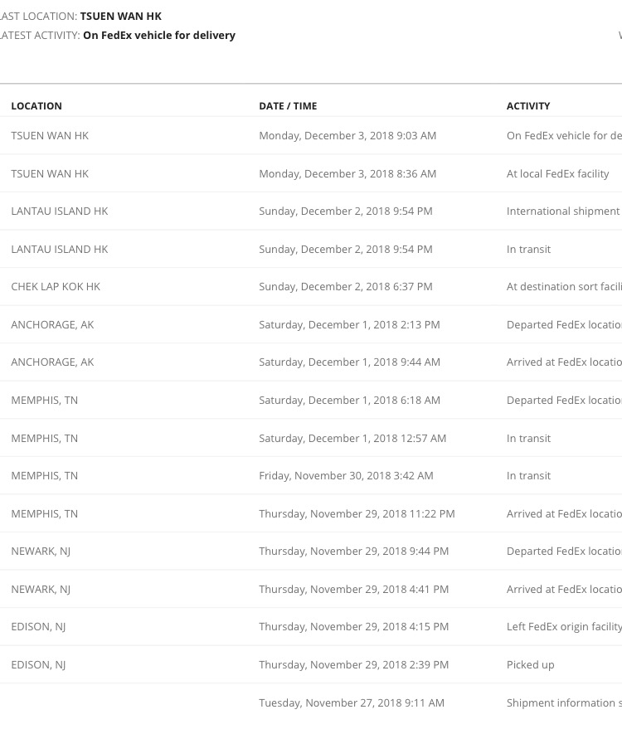622x729 pixels.
Task: Click LANTAU ISLAND HK in the In transit row
Action: pos(60,249)
